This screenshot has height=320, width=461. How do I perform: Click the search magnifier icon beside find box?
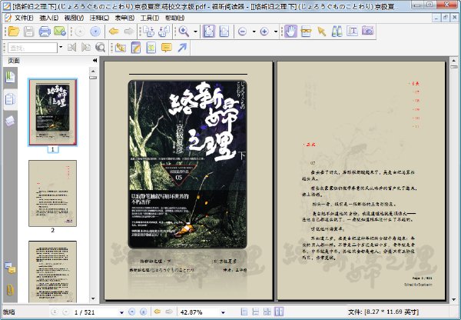point(100,48)
